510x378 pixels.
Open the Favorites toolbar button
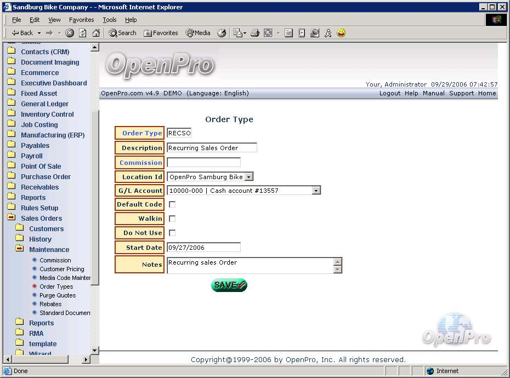(x=161, y=33)
